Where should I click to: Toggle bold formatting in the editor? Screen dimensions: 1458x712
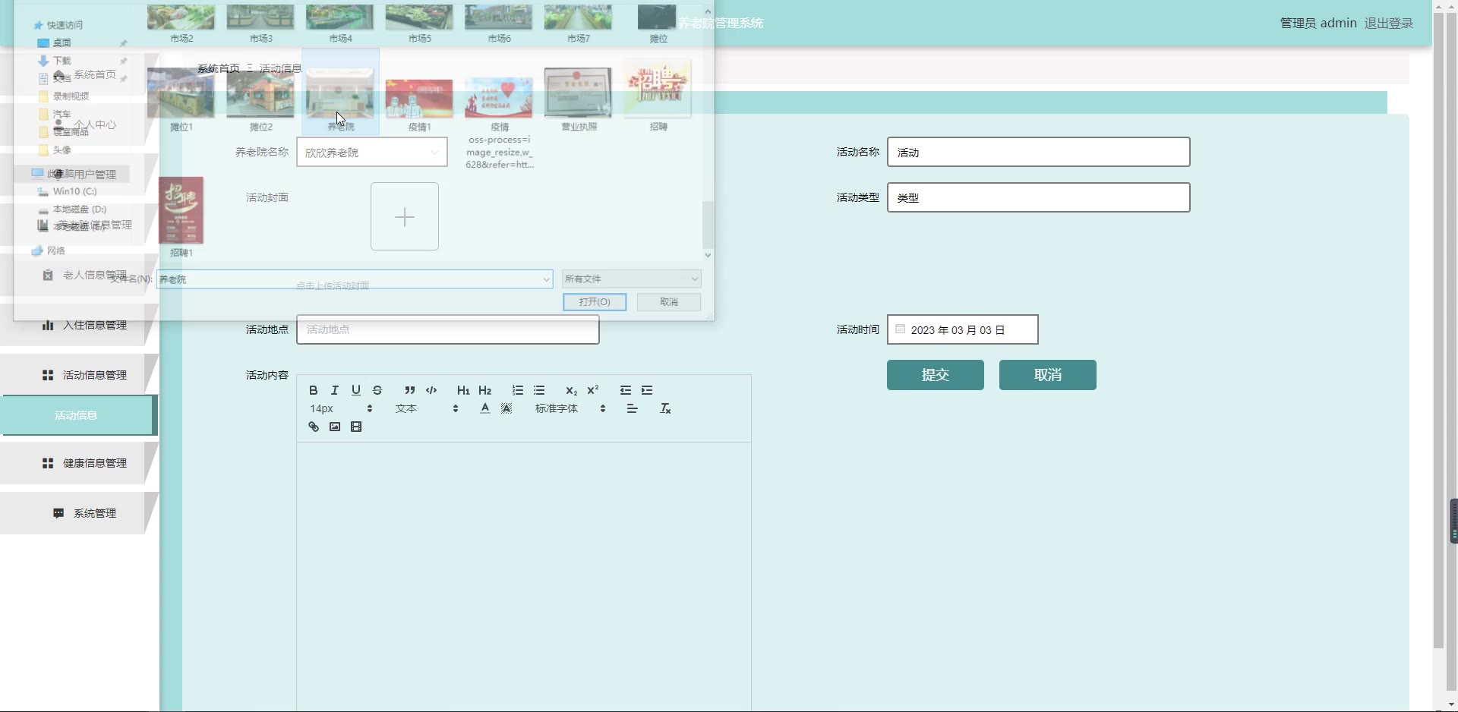313,390
